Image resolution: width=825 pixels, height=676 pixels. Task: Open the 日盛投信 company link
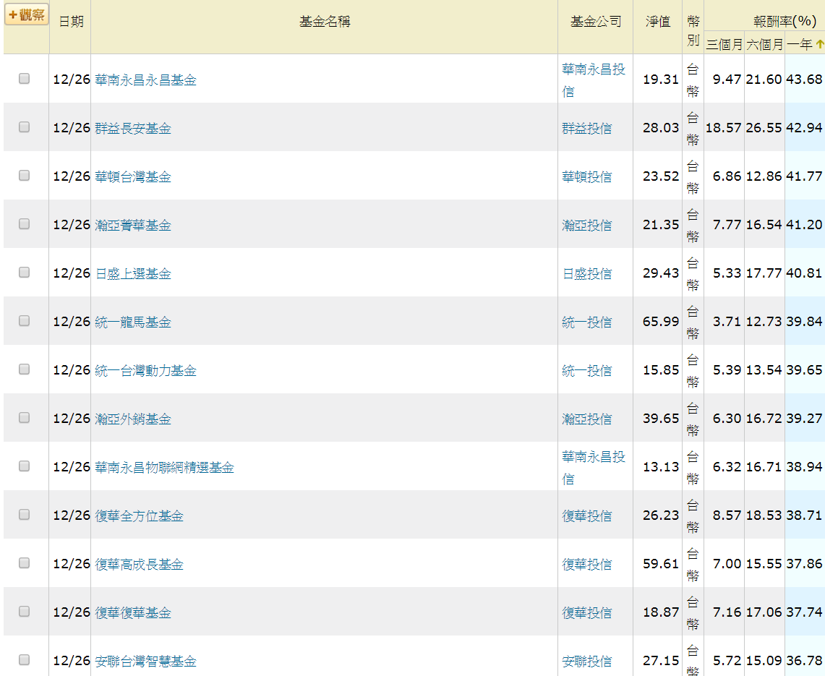(586, 273)
